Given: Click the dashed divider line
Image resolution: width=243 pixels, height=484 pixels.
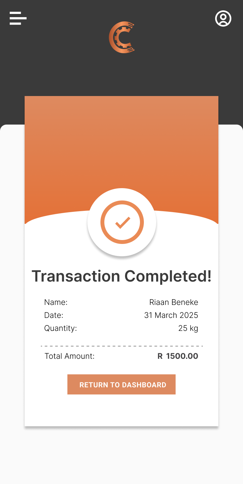Looking at the screenshot, I should (121, 346).
